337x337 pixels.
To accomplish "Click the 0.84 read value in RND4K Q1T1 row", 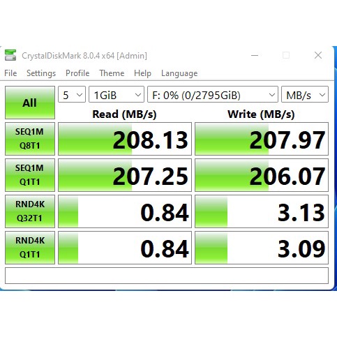I will click(125, 248).
